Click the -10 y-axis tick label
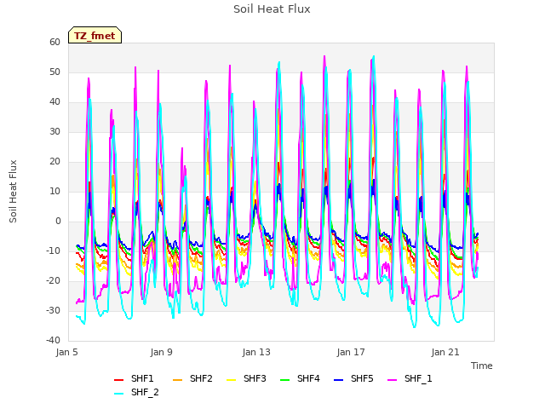The image size is (545, 409). tap(53, 251)
